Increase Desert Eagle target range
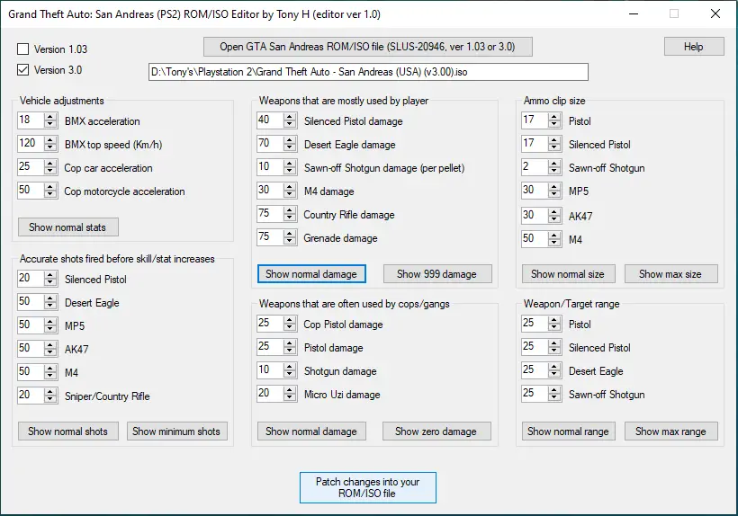Screen dimensions: 738x516 (554, 367)
